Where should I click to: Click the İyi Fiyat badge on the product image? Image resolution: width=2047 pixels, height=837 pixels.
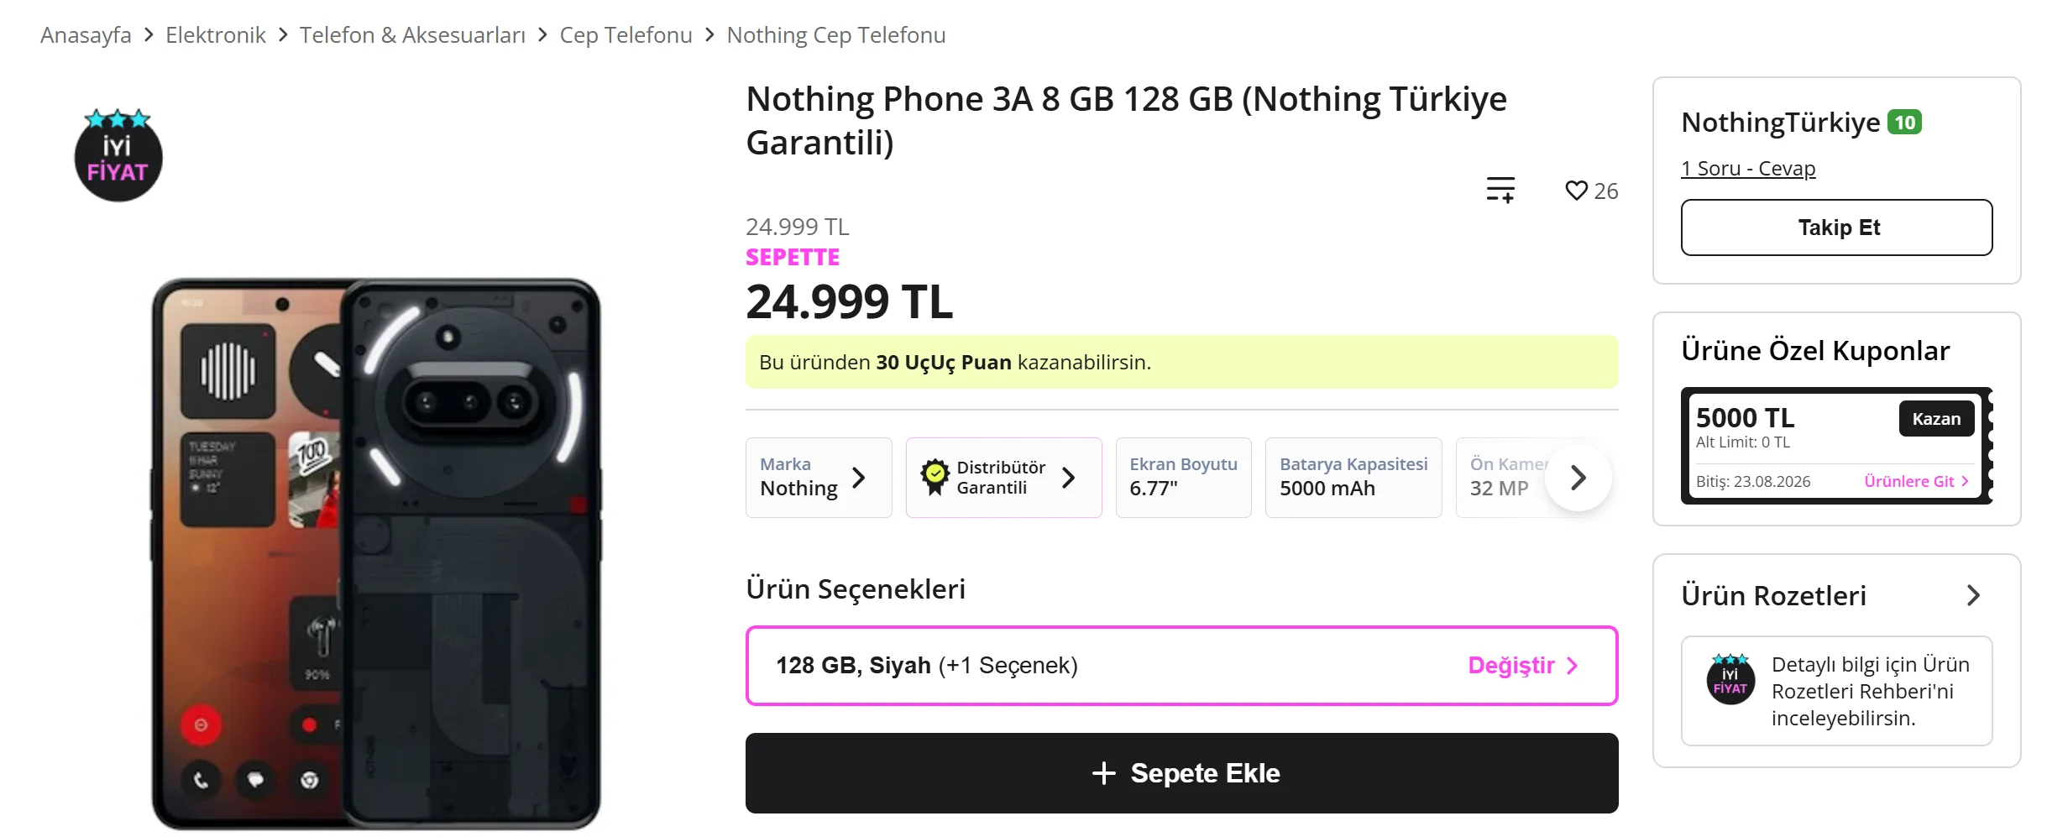click(118, 155)
